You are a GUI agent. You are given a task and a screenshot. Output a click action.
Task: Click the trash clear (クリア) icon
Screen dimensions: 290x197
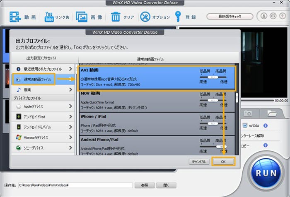click(x=116, y=17)
